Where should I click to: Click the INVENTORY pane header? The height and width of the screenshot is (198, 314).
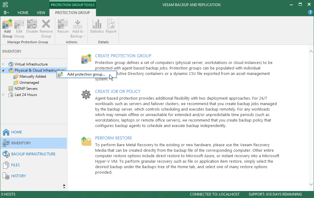pos(12,51)
